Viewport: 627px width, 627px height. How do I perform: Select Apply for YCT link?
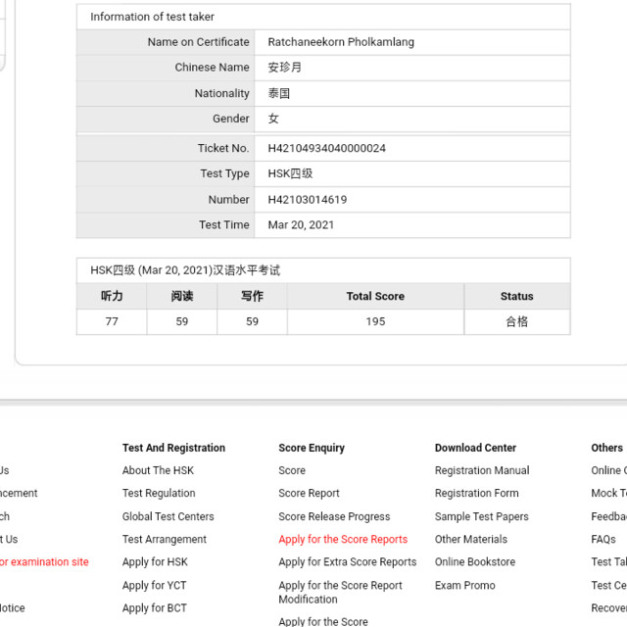coord(154,586)
